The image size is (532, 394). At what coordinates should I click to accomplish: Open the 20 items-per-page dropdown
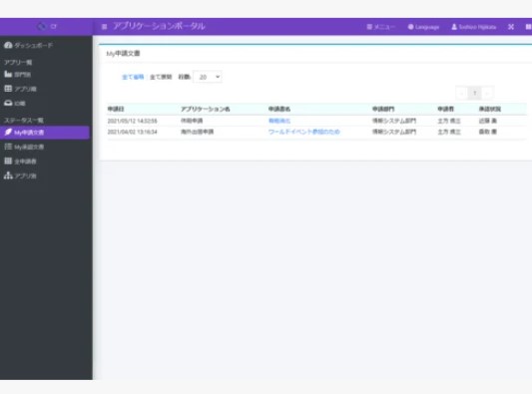[x=208, y=77]
